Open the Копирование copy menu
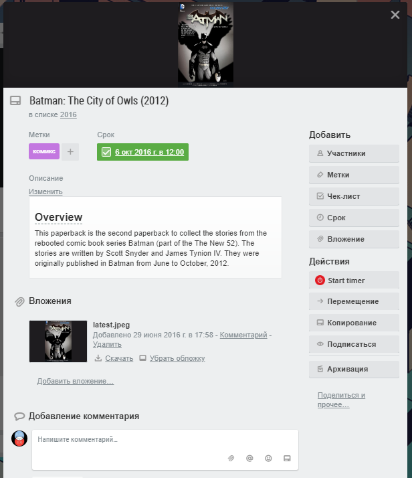The height and width of the screenshot is (478, 412). click(x=354, y=323)
